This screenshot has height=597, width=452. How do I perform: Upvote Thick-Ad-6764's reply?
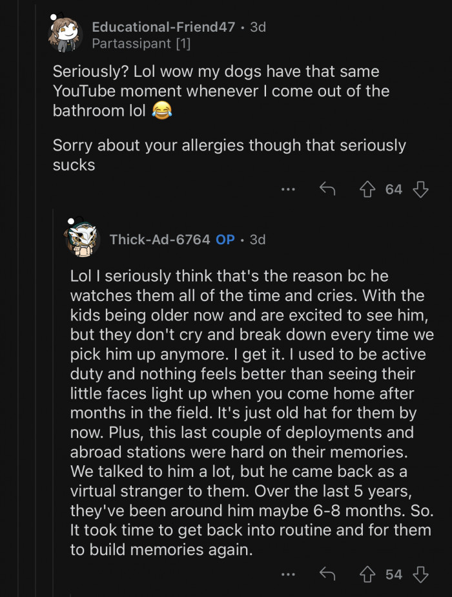[368, 574]
